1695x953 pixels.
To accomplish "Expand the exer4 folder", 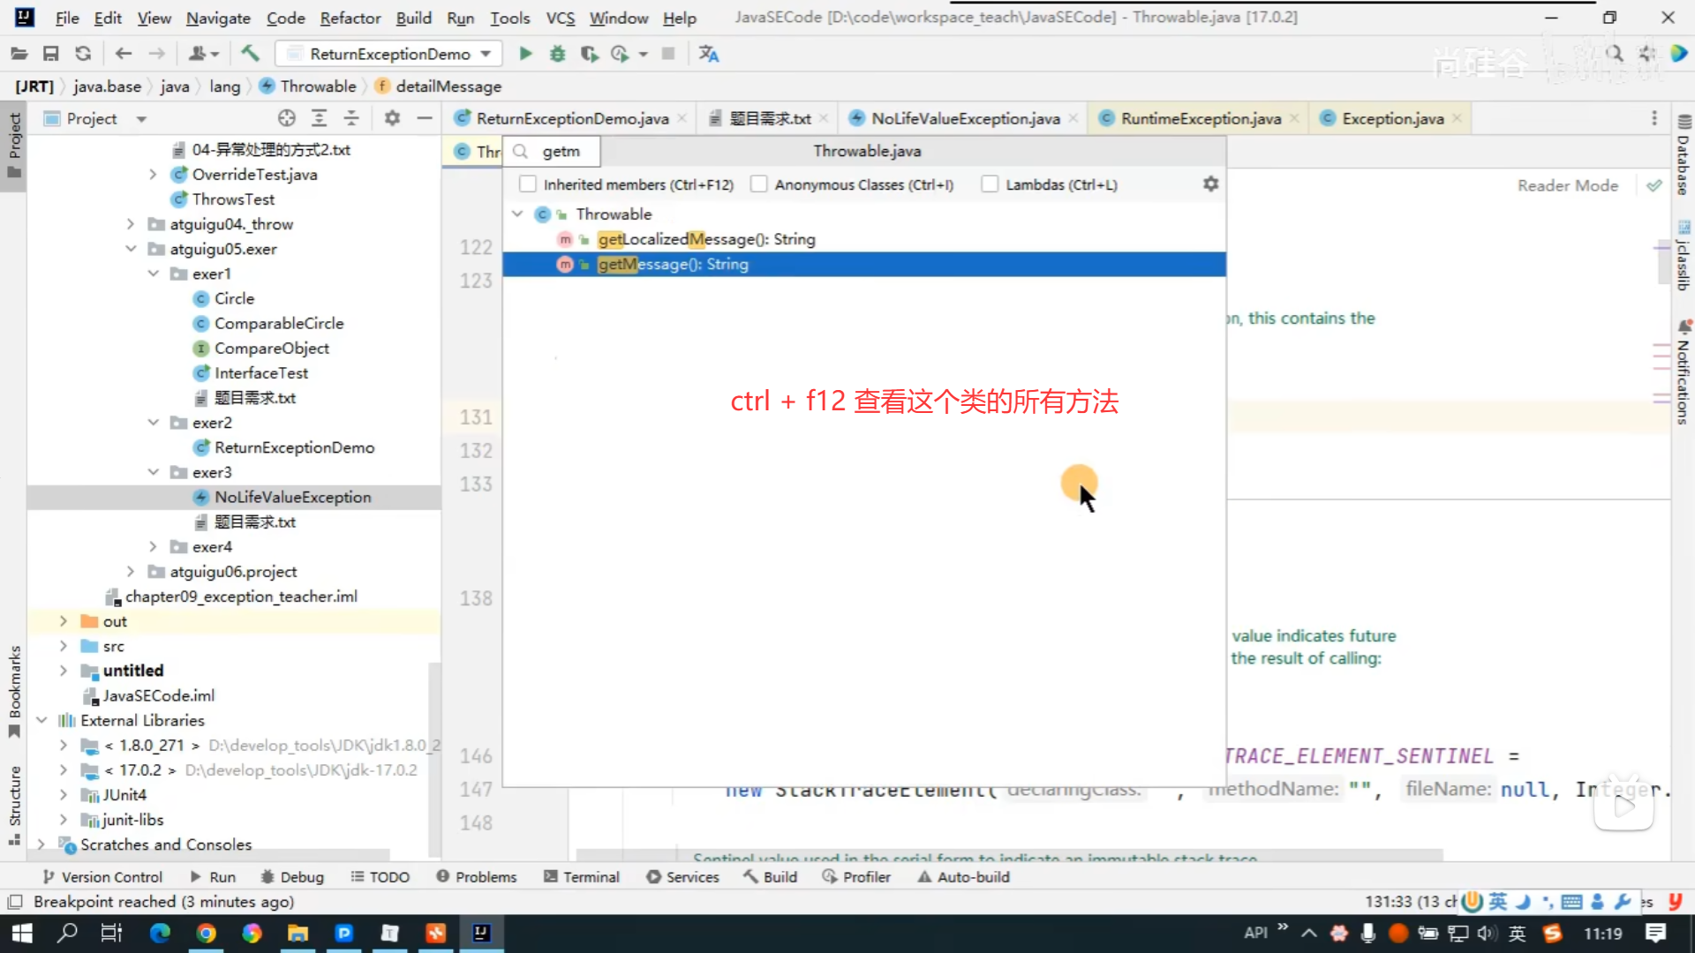I will 153,547.
